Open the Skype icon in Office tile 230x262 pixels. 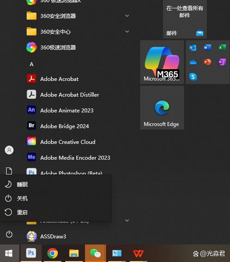click(193, 77)
